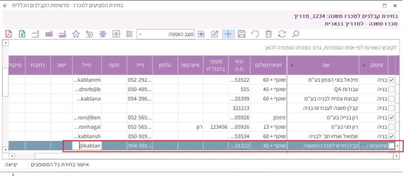The height and width of the screenshot is (176, 404).
Task: Click the plus icon to add a row
Action: click(228, 34)
